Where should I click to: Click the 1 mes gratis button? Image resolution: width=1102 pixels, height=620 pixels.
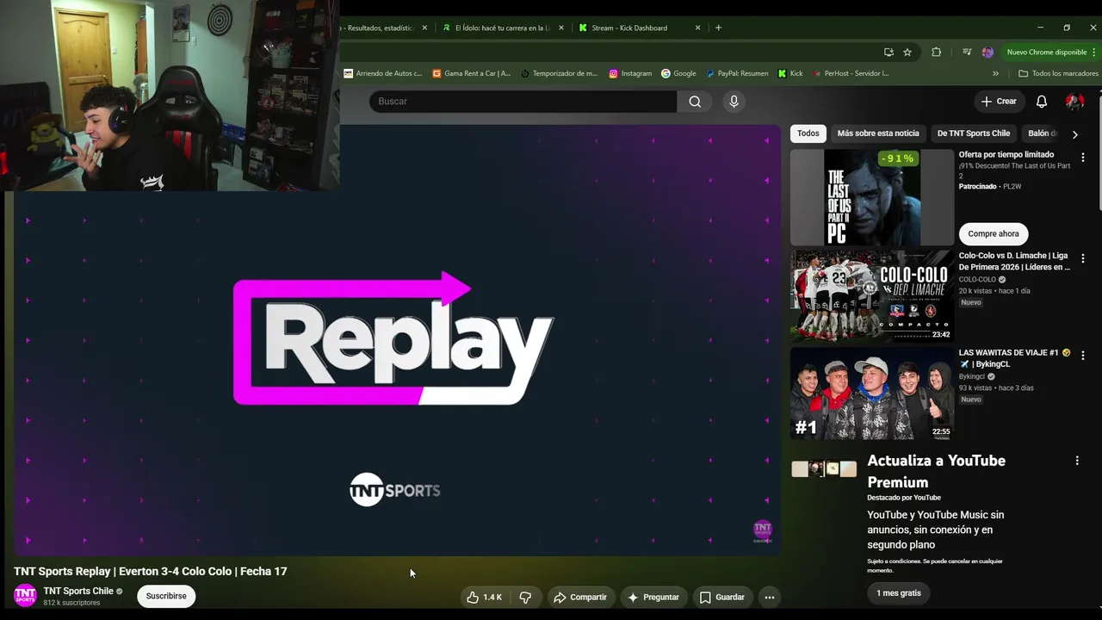899,593
